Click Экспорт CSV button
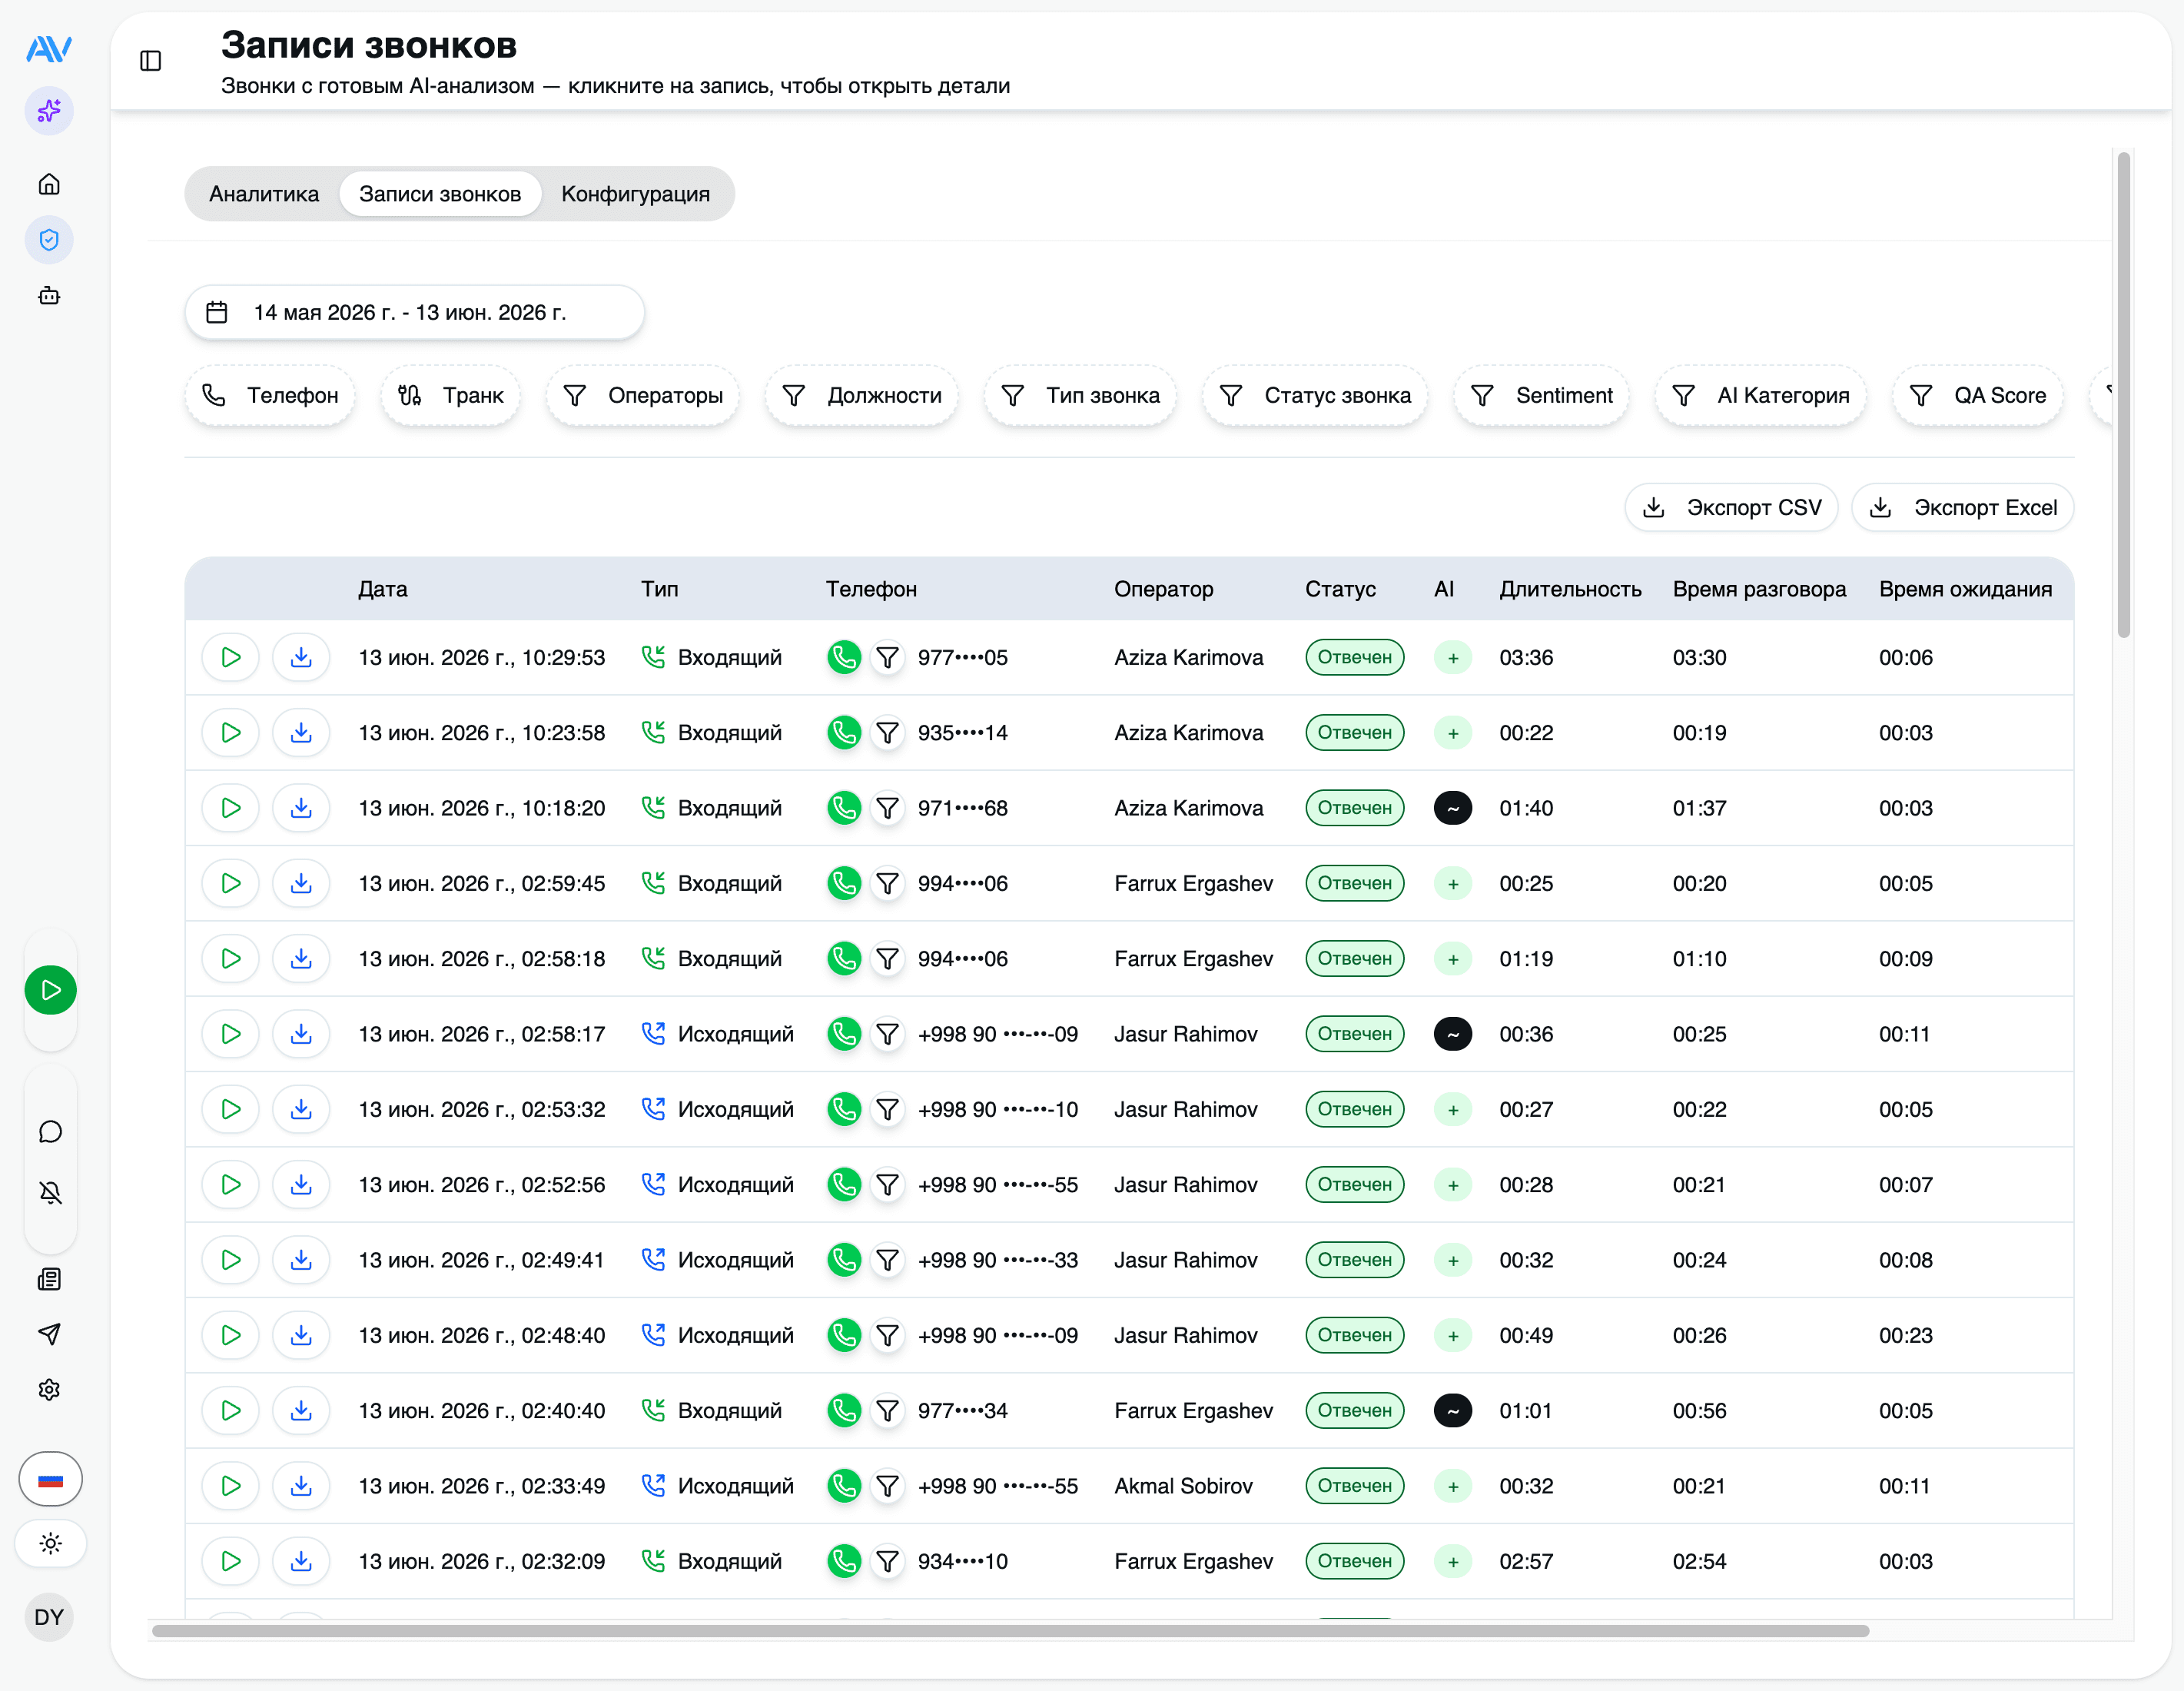 pyautogui.click(x=1731, y=508)
